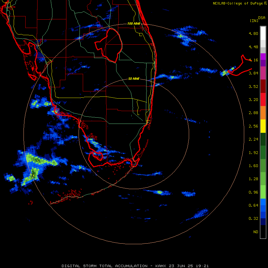Click the 2.56 legend value
The width and height of the screenshot is (268, 268).
(x=253, y=126)
